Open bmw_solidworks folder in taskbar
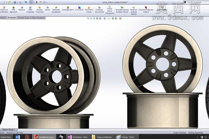 point(102,137)
